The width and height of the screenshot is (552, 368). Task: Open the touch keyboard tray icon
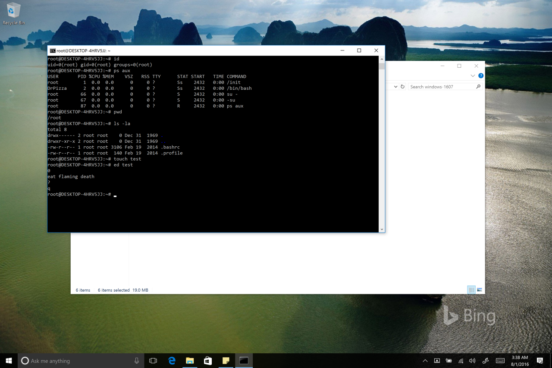tap(500, 361)
